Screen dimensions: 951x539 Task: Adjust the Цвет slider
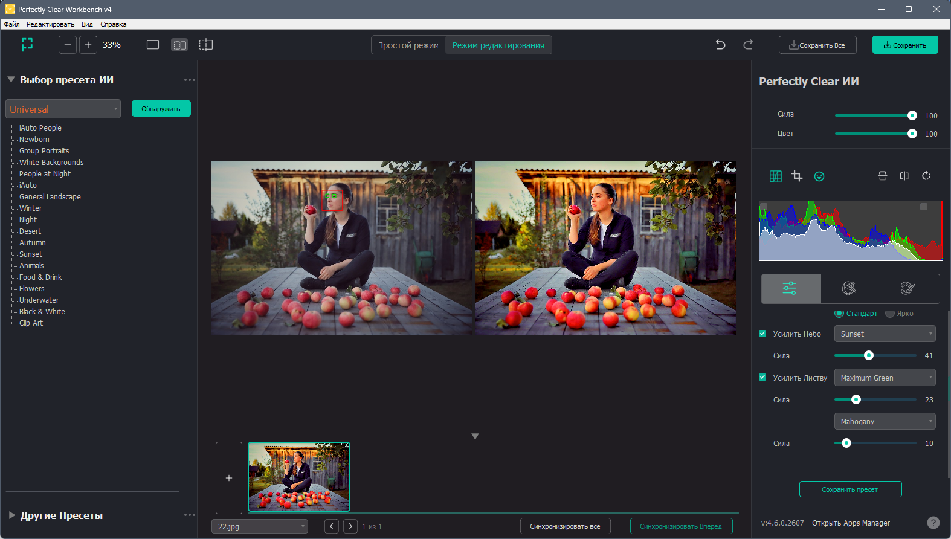912,134
